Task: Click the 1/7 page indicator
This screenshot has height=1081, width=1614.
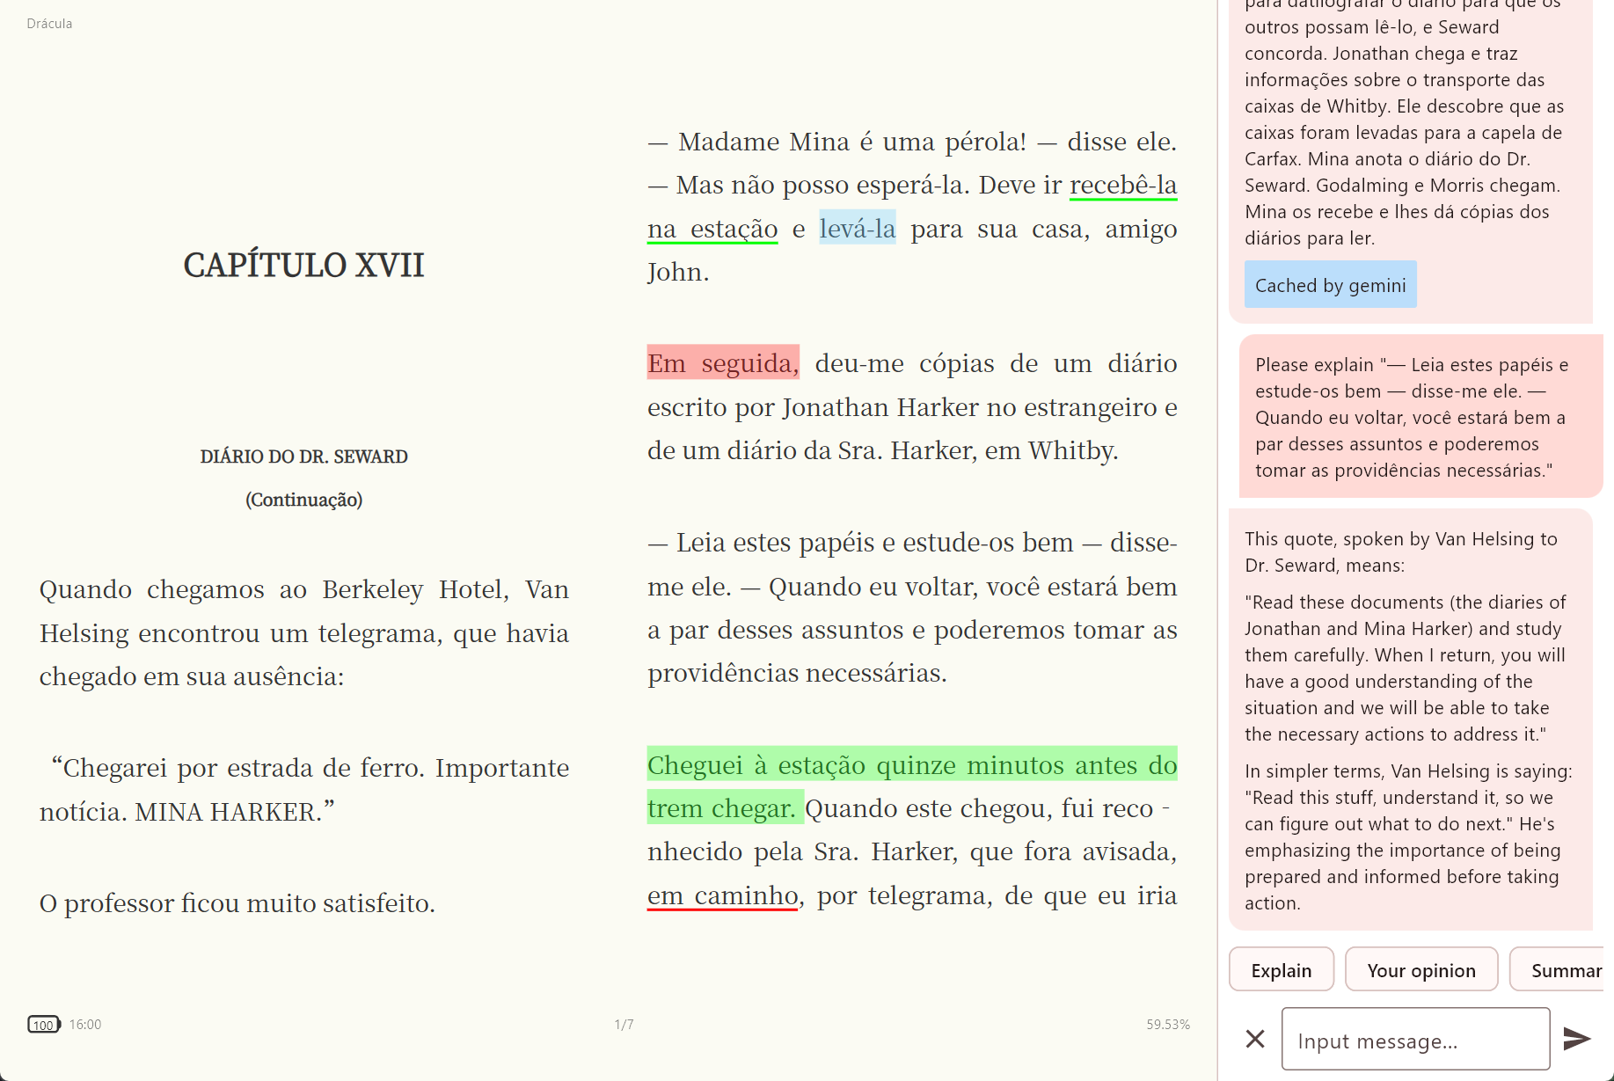Action: coord(624,1024)
